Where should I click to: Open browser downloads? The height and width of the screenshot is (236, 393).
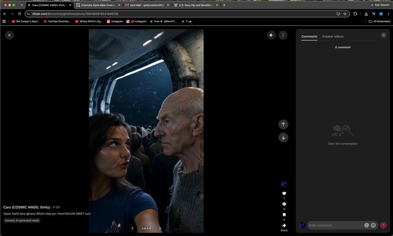coord(366,14)
